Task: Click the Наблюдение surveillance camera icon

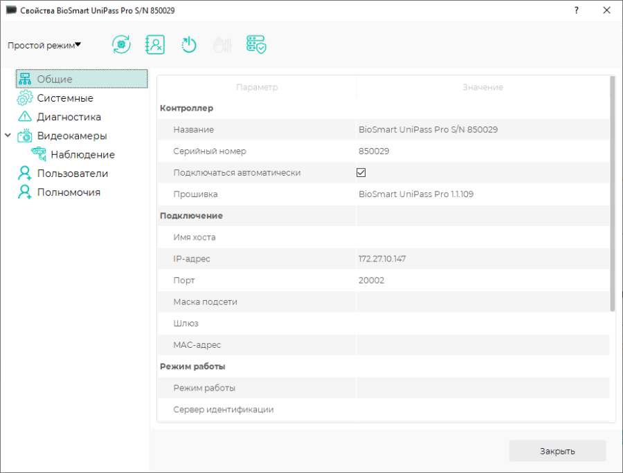Action: pos(39,154)
